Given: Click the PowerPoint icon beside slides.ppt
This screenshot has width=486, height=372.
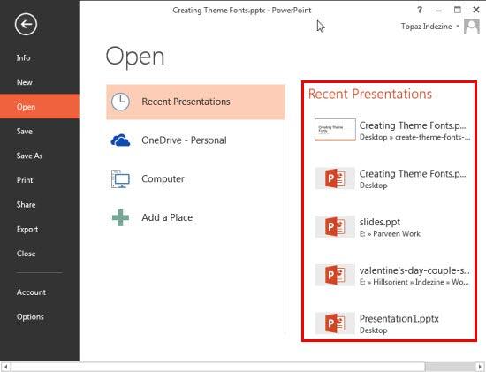Looking at the screenshot, I should click(x=335, y=226).
